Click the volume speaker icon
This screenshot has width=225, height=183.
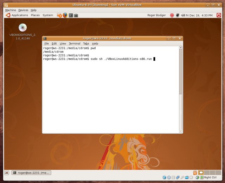point(183,15)
